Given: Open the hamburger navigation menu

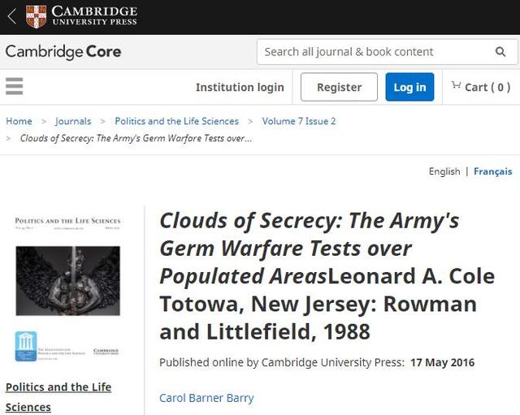Looking at the screenshot, I should pos(14,86).
